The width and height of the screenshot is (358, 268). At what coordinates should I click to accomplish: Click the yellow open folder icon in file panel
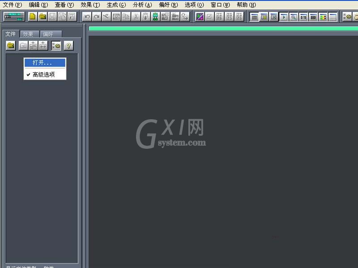[11, 46]
